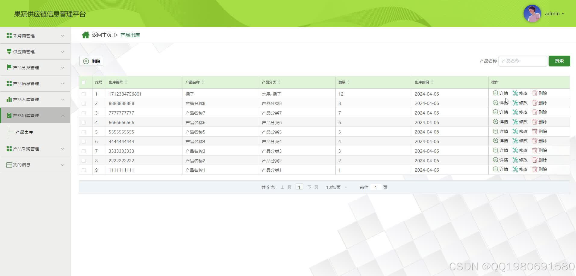Open the 产品分类管理 menu
Image resolution: width=576 pixels, height=276 pixels.
point(35,67)
